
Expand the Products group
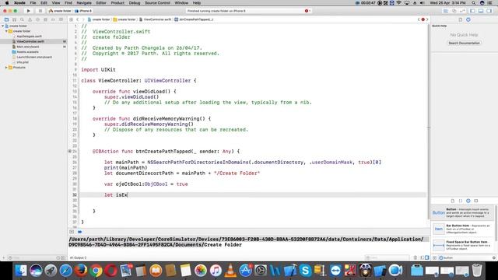[x=6, y=68]
